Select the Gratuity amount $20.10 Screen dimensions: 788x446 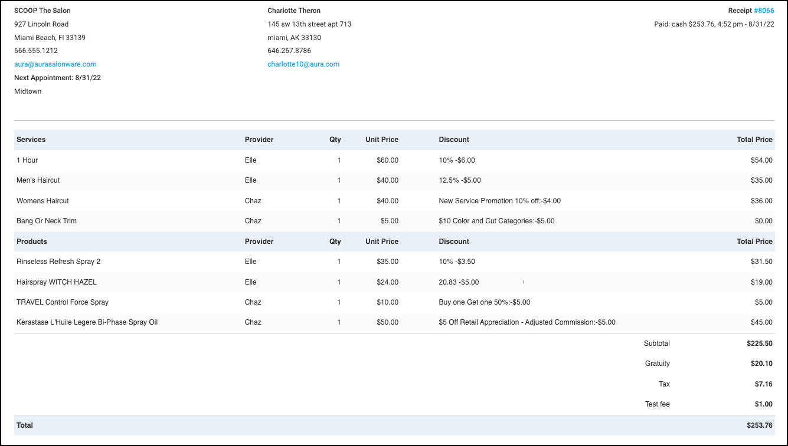click(x=761, y=364)
